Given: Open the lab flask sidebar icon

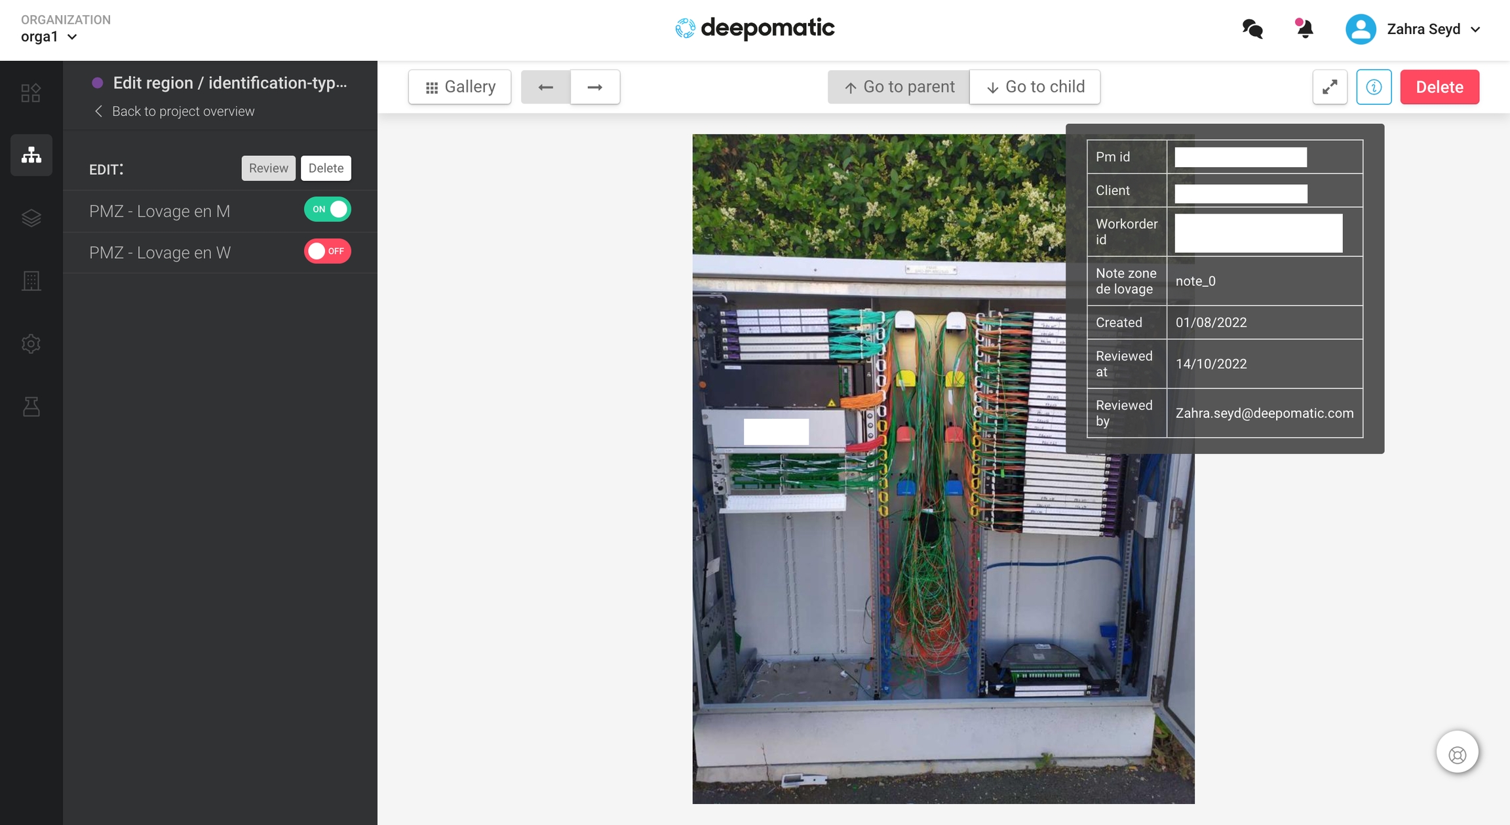Looking at the screenshot, I should tap(31, 406).
